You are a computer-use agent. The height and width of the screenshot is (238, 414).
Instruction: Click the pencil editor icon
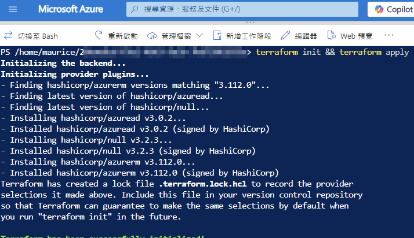tap(286, 36)
